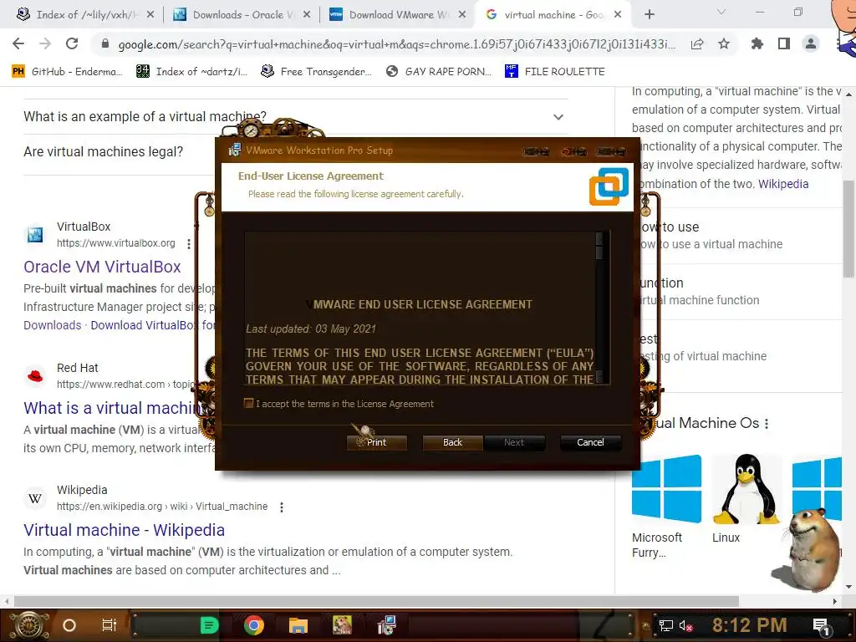The image size is (856, 642).
Task: Click the browser forward arrow
Action: (x=45, y=43)
